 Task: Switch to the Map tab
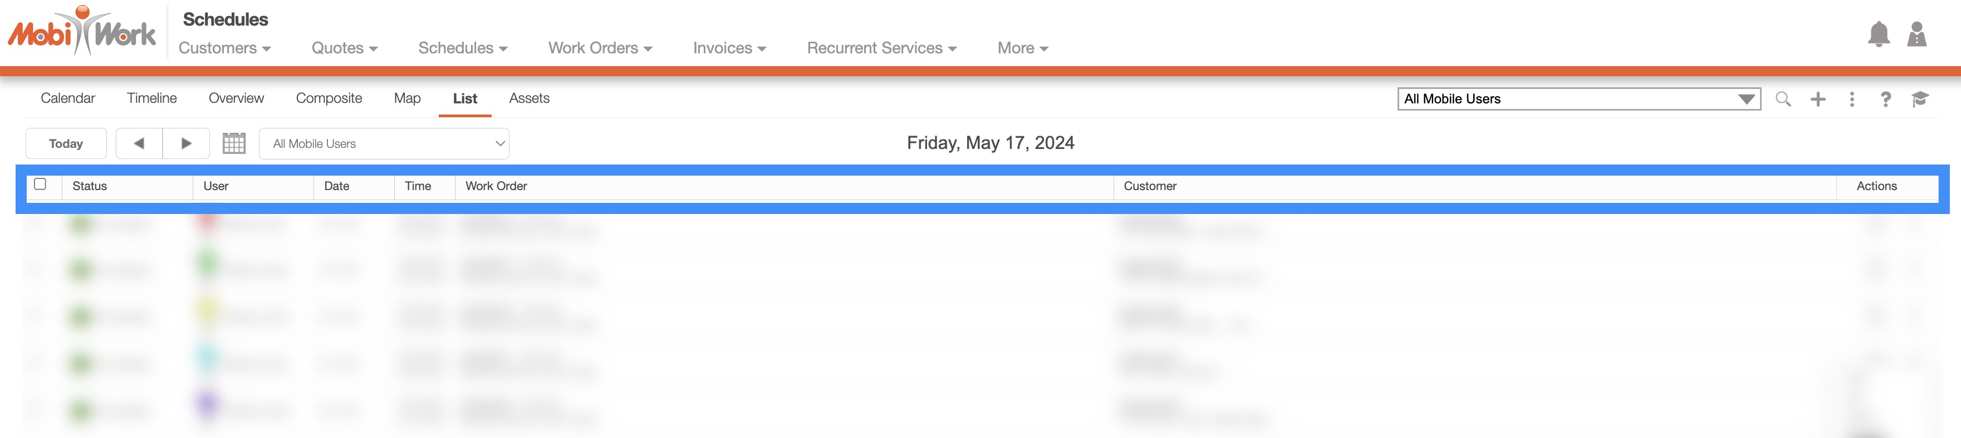click(407, 98)
